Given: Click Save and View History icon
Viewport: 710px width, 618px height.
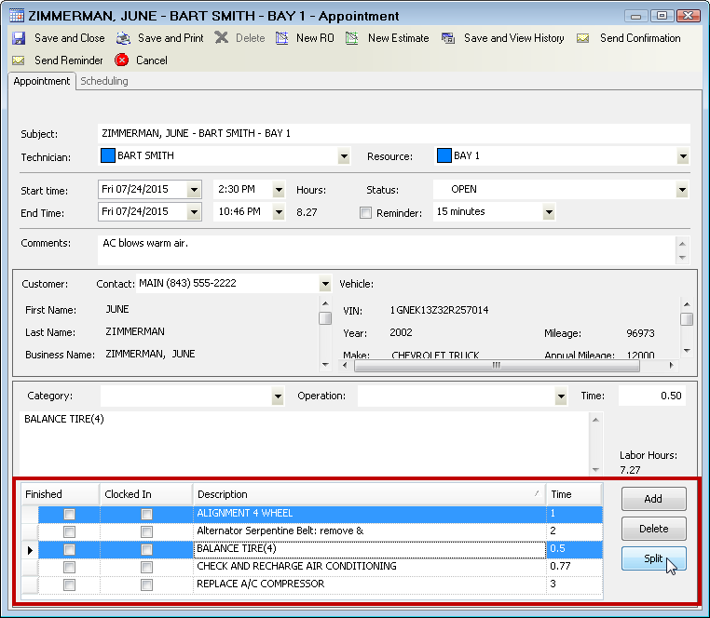Looking at the screenshot, I should (448, 38).
